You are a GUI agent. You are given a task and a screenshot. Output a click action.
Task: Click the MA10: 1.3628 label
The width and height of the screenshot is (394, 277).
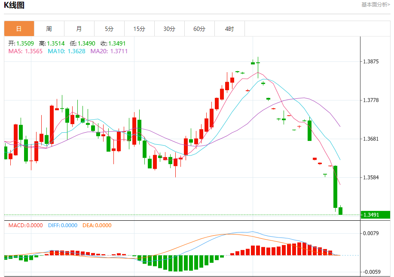click(67, 51)
